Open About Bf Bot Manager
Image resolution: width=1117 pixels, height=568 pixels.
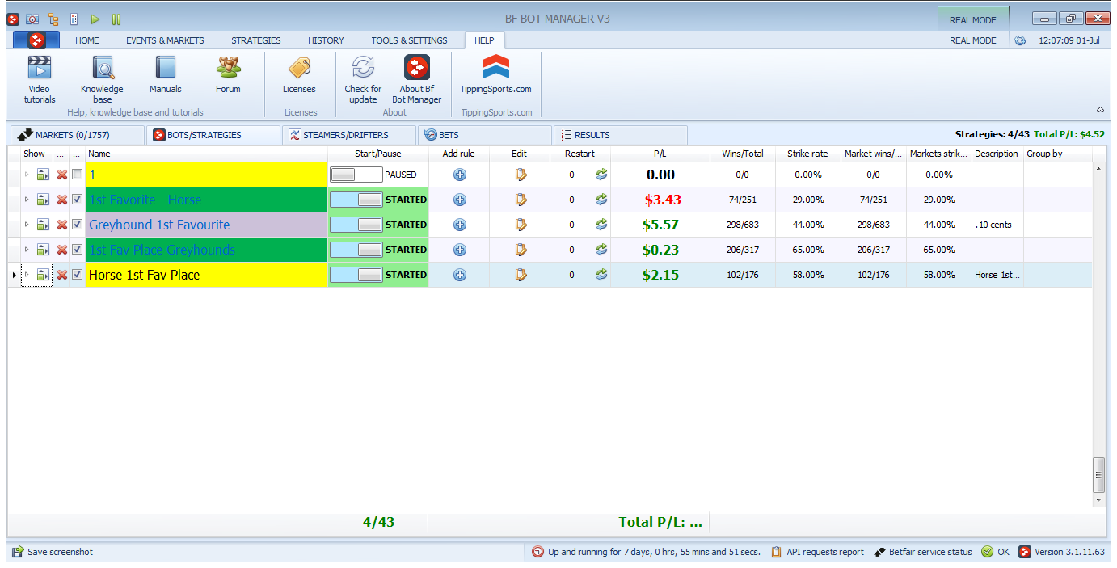point(417,79)
